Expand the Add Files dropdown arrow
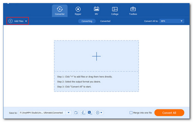 [x=26, y=21]
